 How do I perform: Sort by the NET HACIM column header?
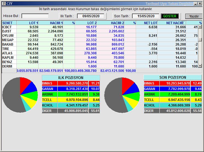(172, 23)
